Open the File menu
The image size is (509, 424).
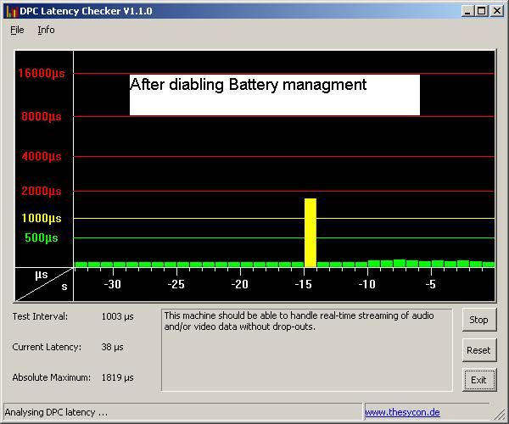(17, 30)
